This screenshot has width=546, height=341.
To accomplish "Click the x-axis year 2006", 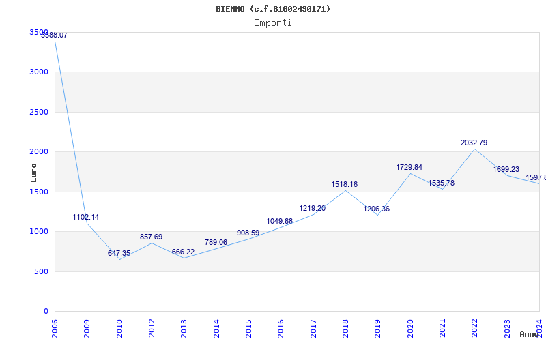I will point(55,329).
